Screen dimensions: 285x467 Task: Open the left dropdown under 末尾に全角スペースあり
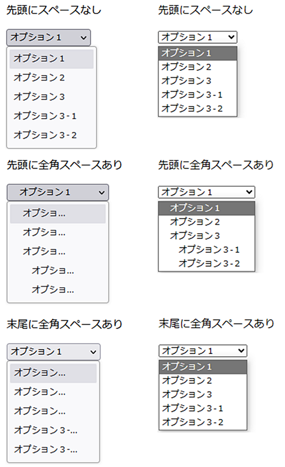point(53,352)
